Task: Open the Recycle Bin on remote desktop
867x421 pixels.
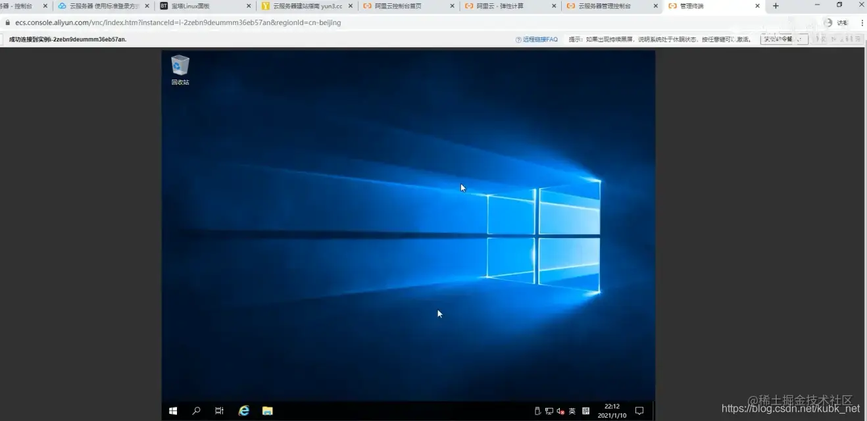Action: pyautogui.click(x=180, y=70)
